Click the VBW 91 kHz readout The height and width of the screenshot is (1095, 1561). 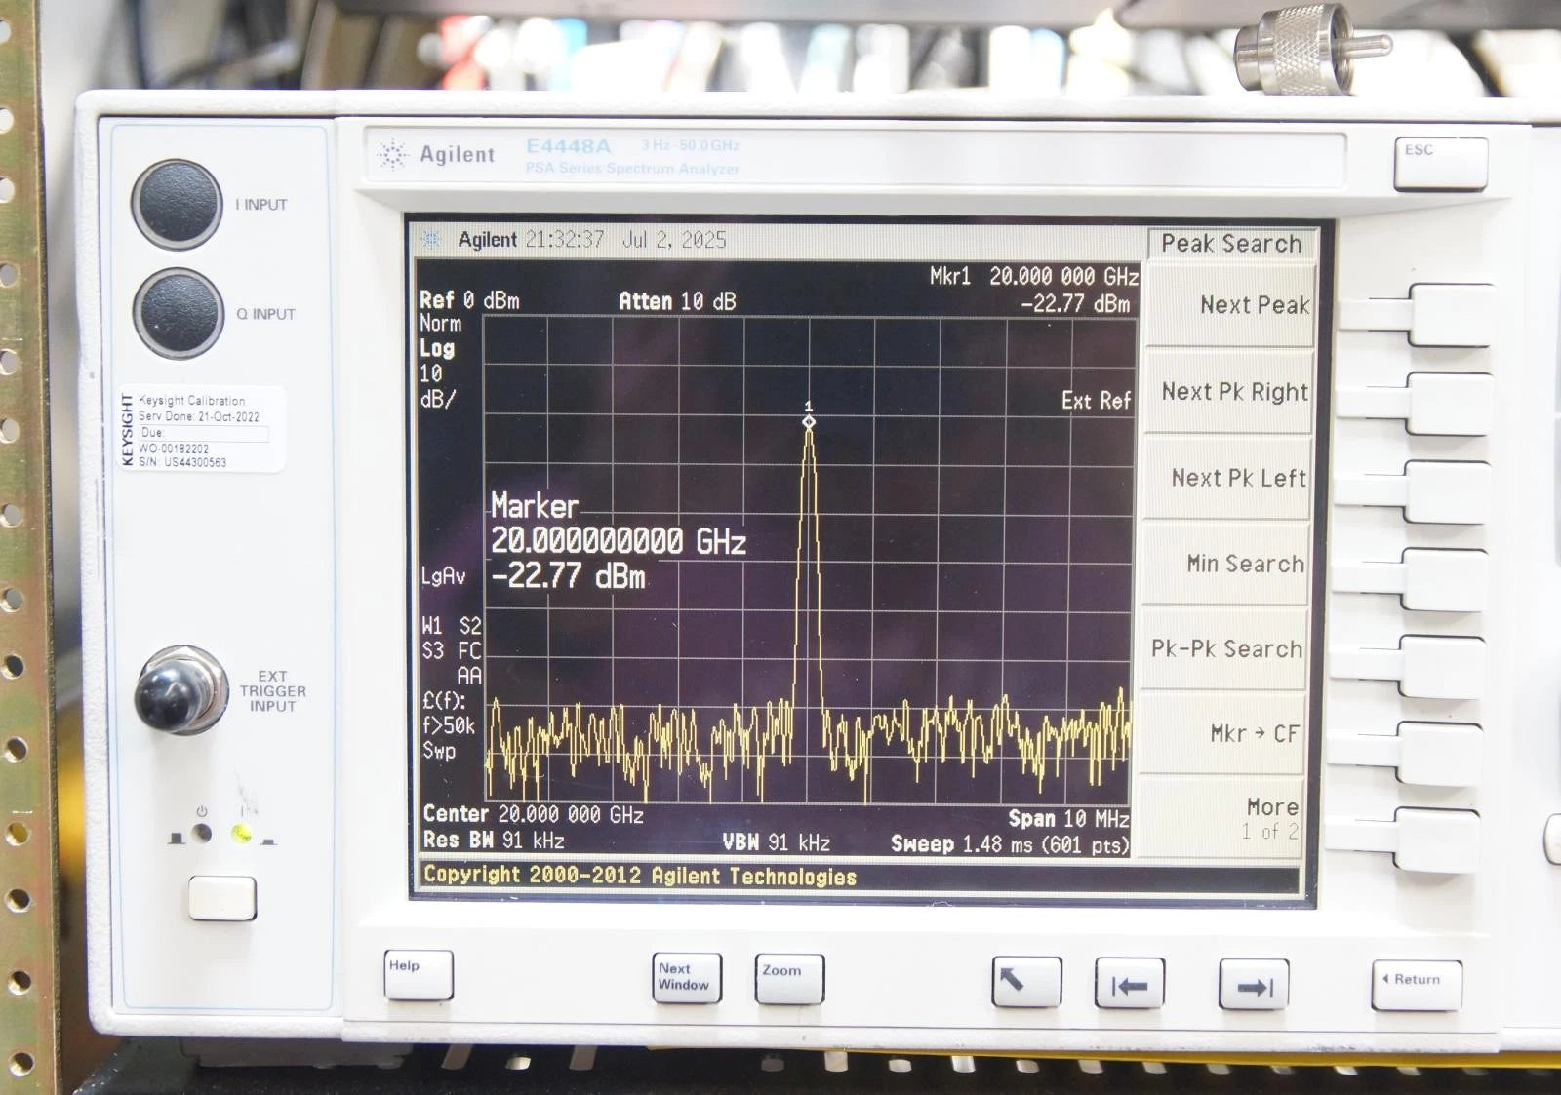pyautogui.click(x=777, y=842)
